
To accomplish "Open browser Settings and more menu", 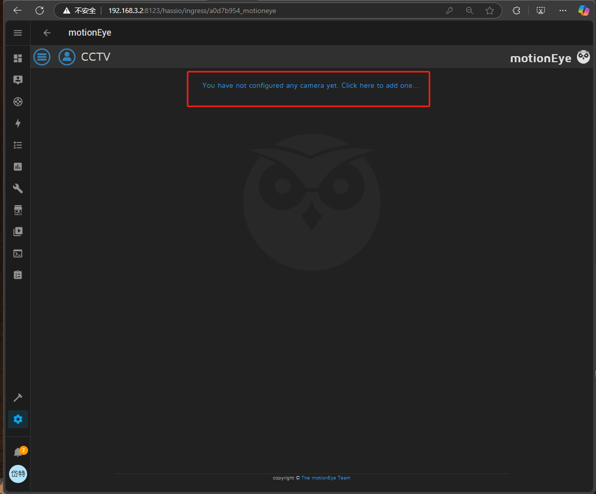I will coord(562,11).
